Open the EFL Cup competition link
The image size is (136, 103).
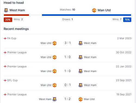coord(13,80)
